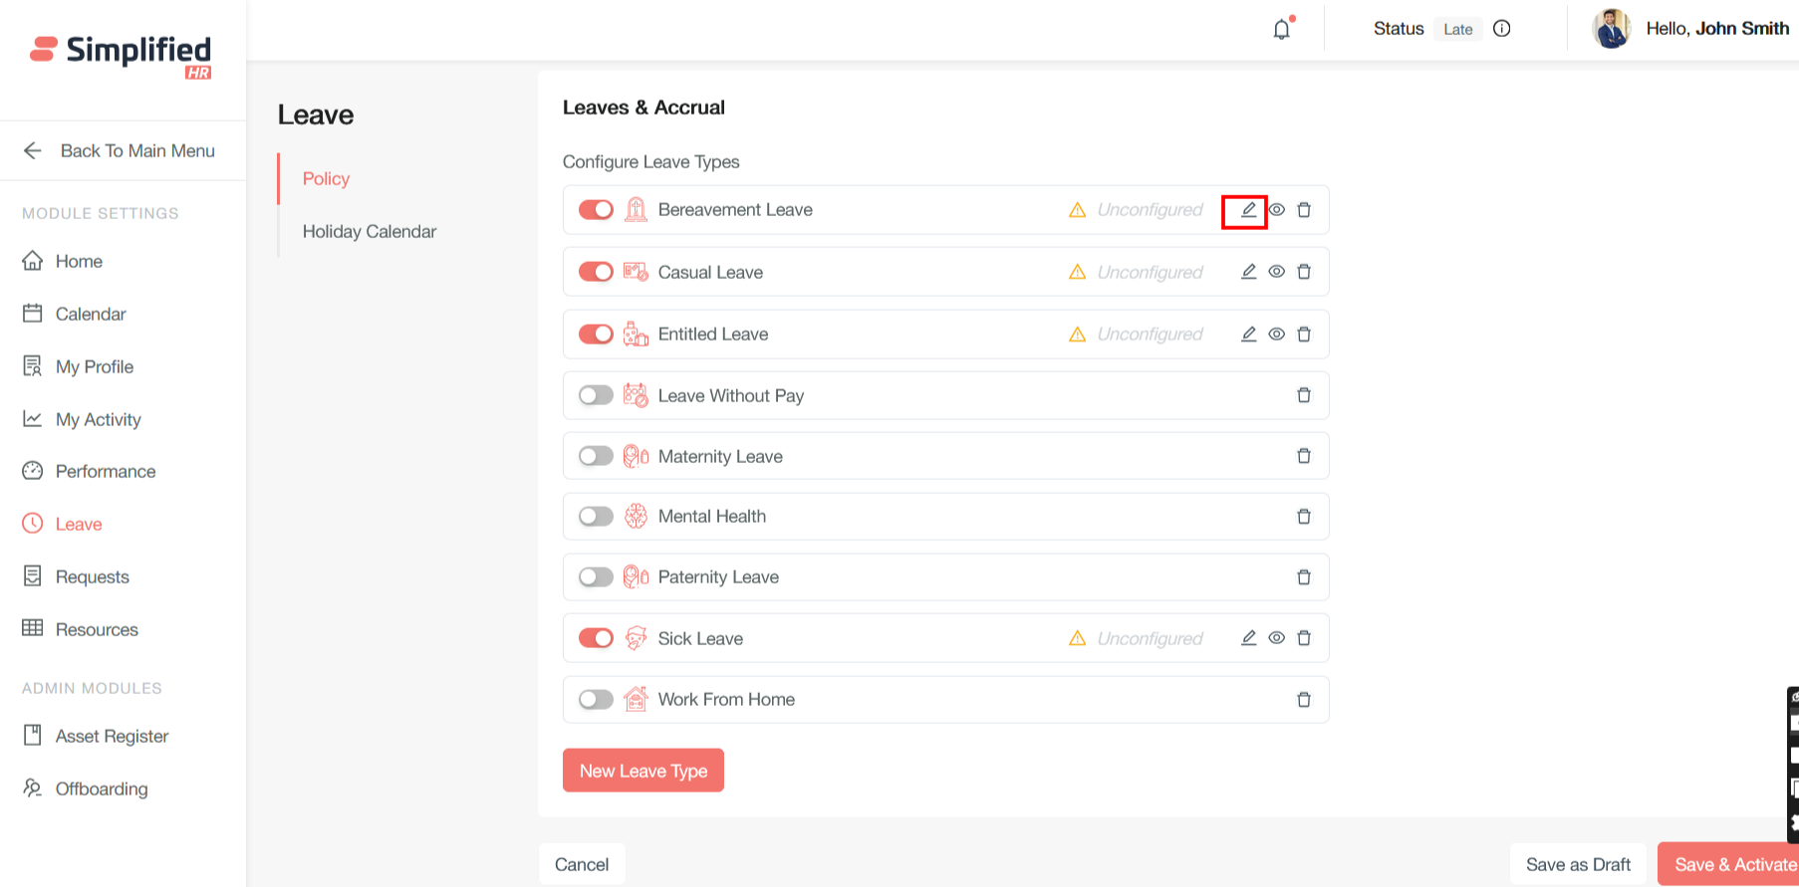Click John Smith's profile avatar
This screenshot has height=887, width=1799.
point(1611,29)
